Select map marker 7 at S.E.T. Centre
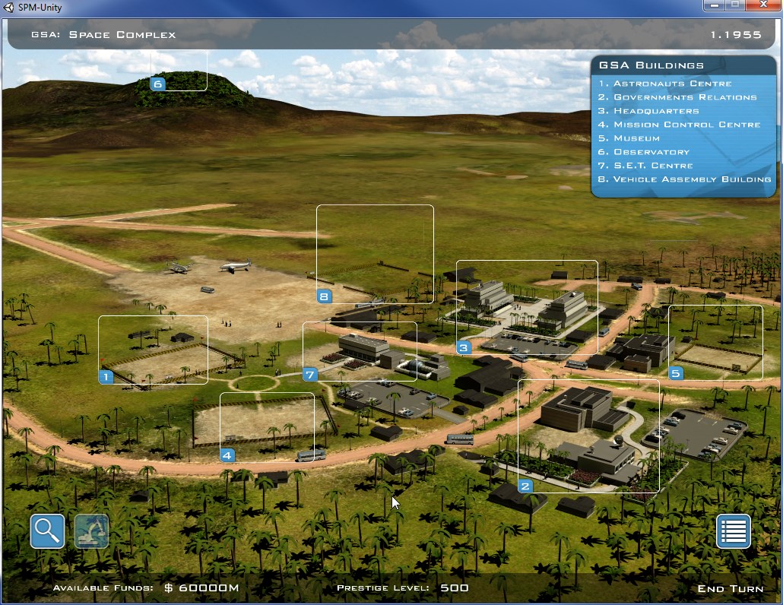Screen dimensions: 783x605 pos(309,374)
